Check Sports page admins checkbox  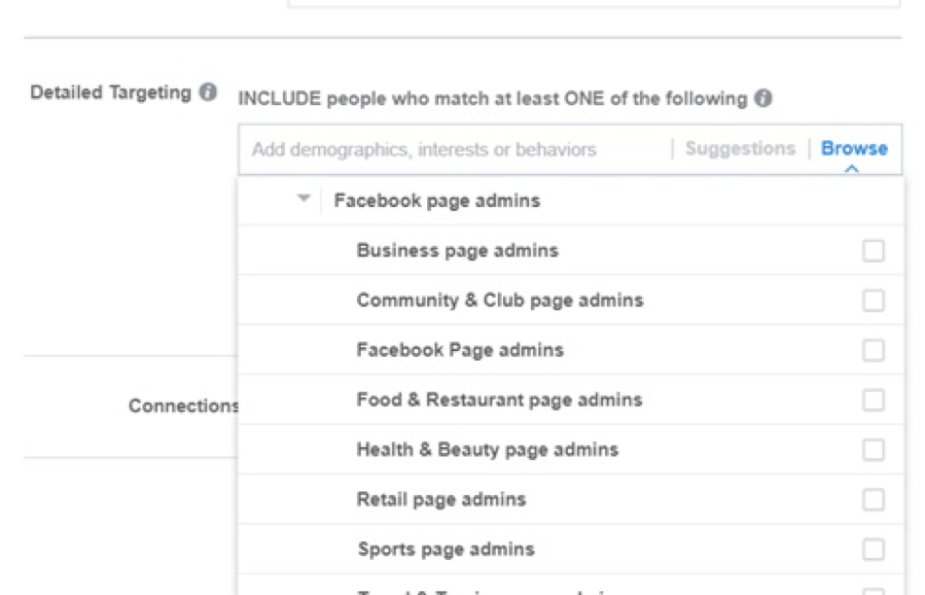[x=873, y=549]
